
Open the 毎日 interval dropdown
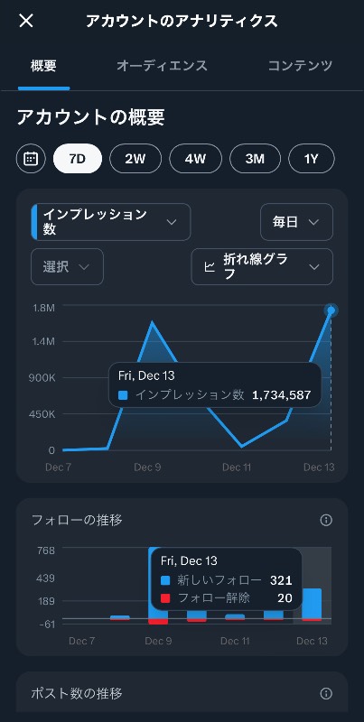(296, 222)
